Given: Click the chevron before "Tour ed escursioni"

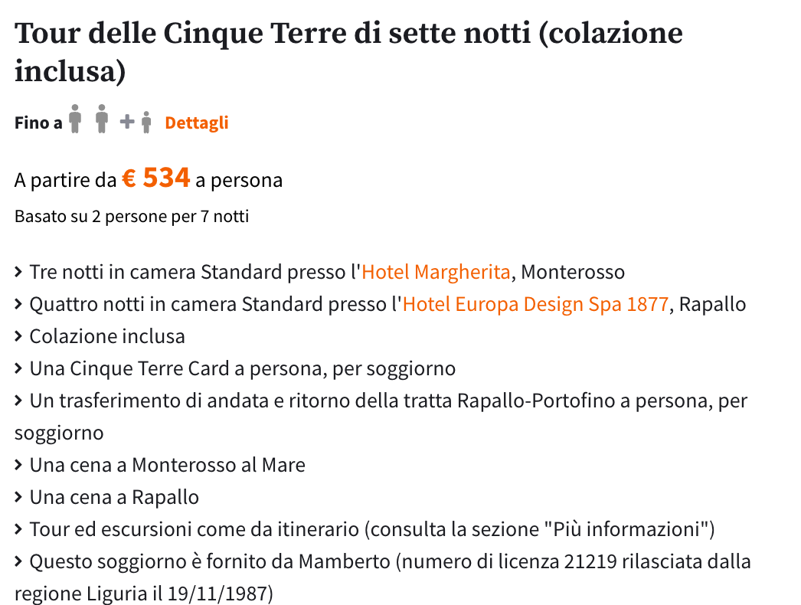Looking at the screenshot, I should [19, 530].
